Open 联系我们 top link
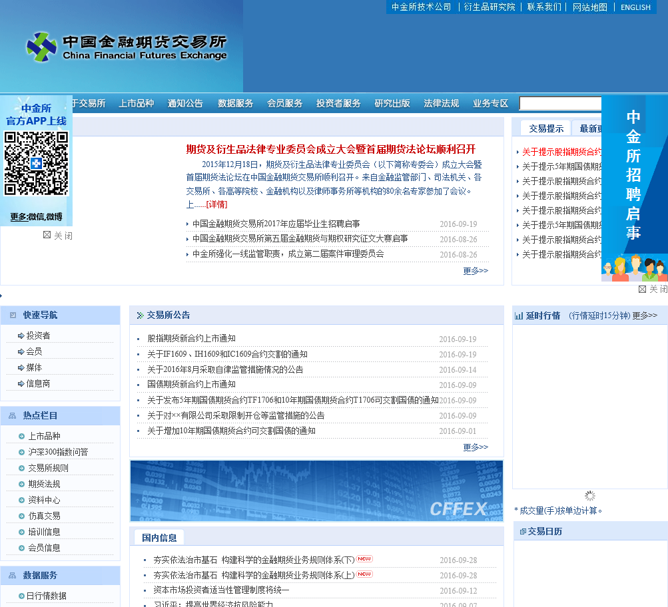The width and height of the screenshot is (668, 607). coord(544,7)
